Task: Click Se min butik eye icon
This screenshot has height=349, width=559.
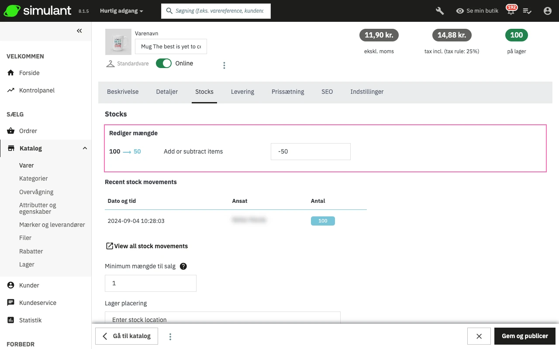Action: (x=460, y=11)
